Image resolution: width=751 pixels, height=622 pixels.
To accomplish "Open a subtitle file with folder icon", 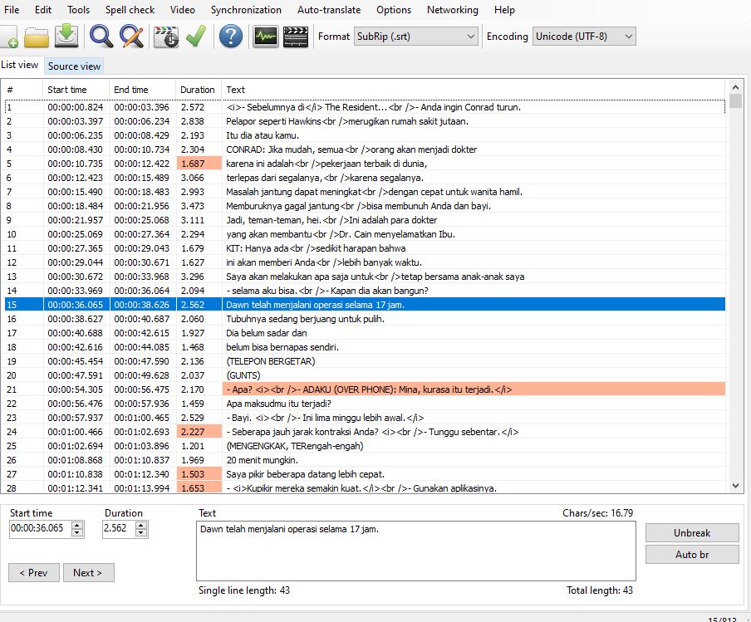I will [37, 37].
